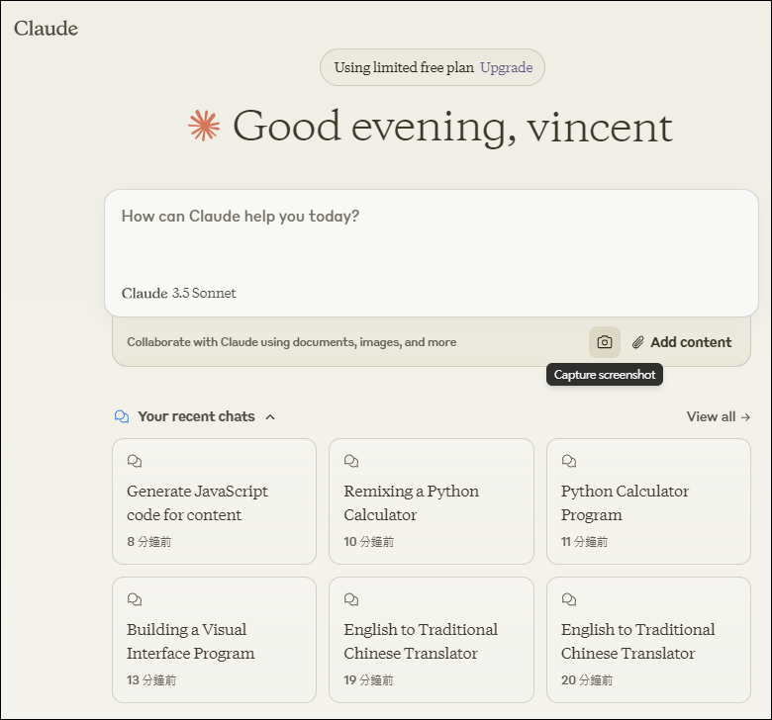Click chat icon on Generate JavaScript code card
772x720 pixels.
[135, 461]
